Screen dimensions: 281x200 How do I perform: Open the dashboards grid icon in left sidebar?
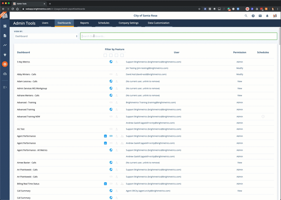5,26
